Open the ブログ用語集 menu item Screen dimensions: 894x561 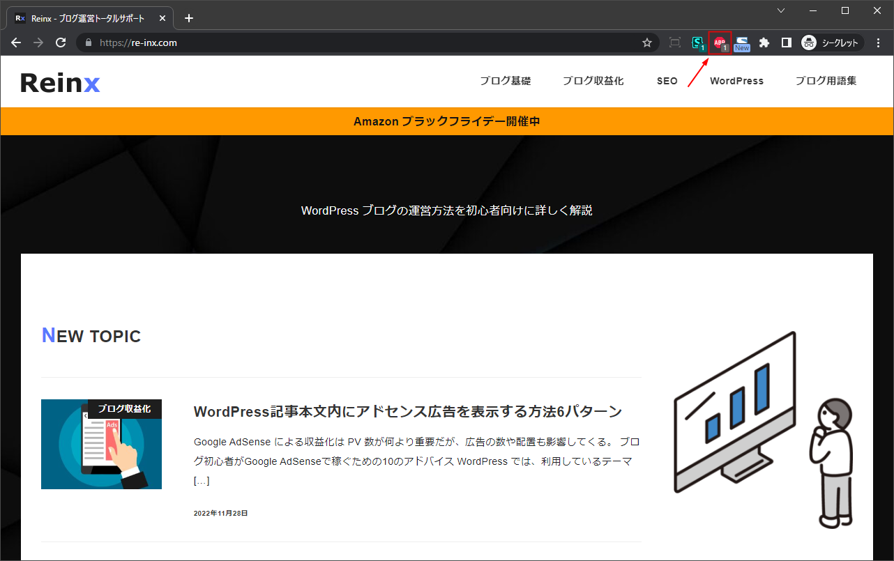pos(826,81)
